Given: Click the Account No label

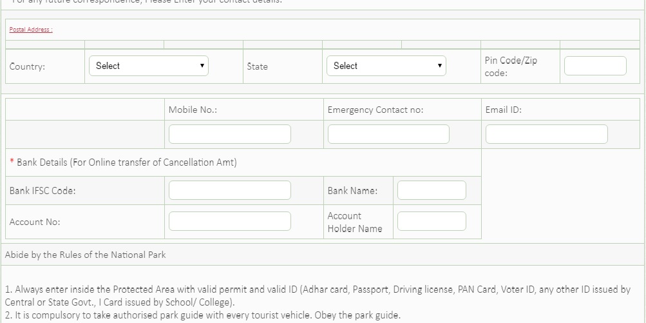Looking at the screenshot, I should pyautogui.click(x=35, y=222).
